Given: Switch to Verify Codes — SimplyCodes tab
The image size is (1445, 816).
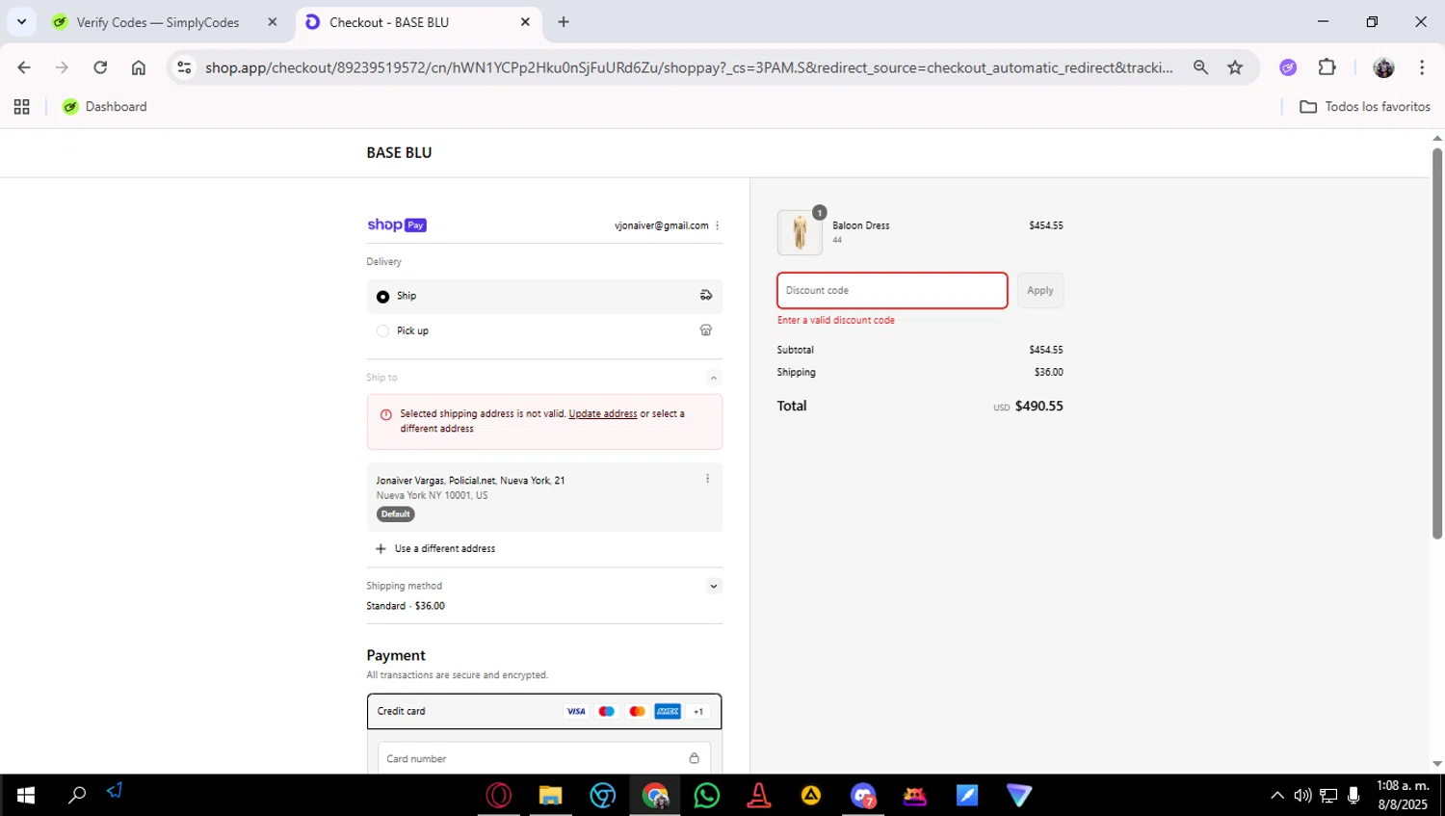Looking at the screenshot, I should click(x=158, y=22).
